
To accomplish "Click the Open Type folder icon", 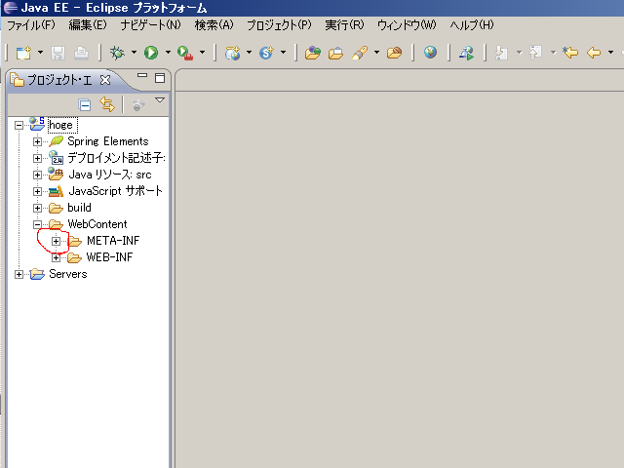I will (312, 53).
